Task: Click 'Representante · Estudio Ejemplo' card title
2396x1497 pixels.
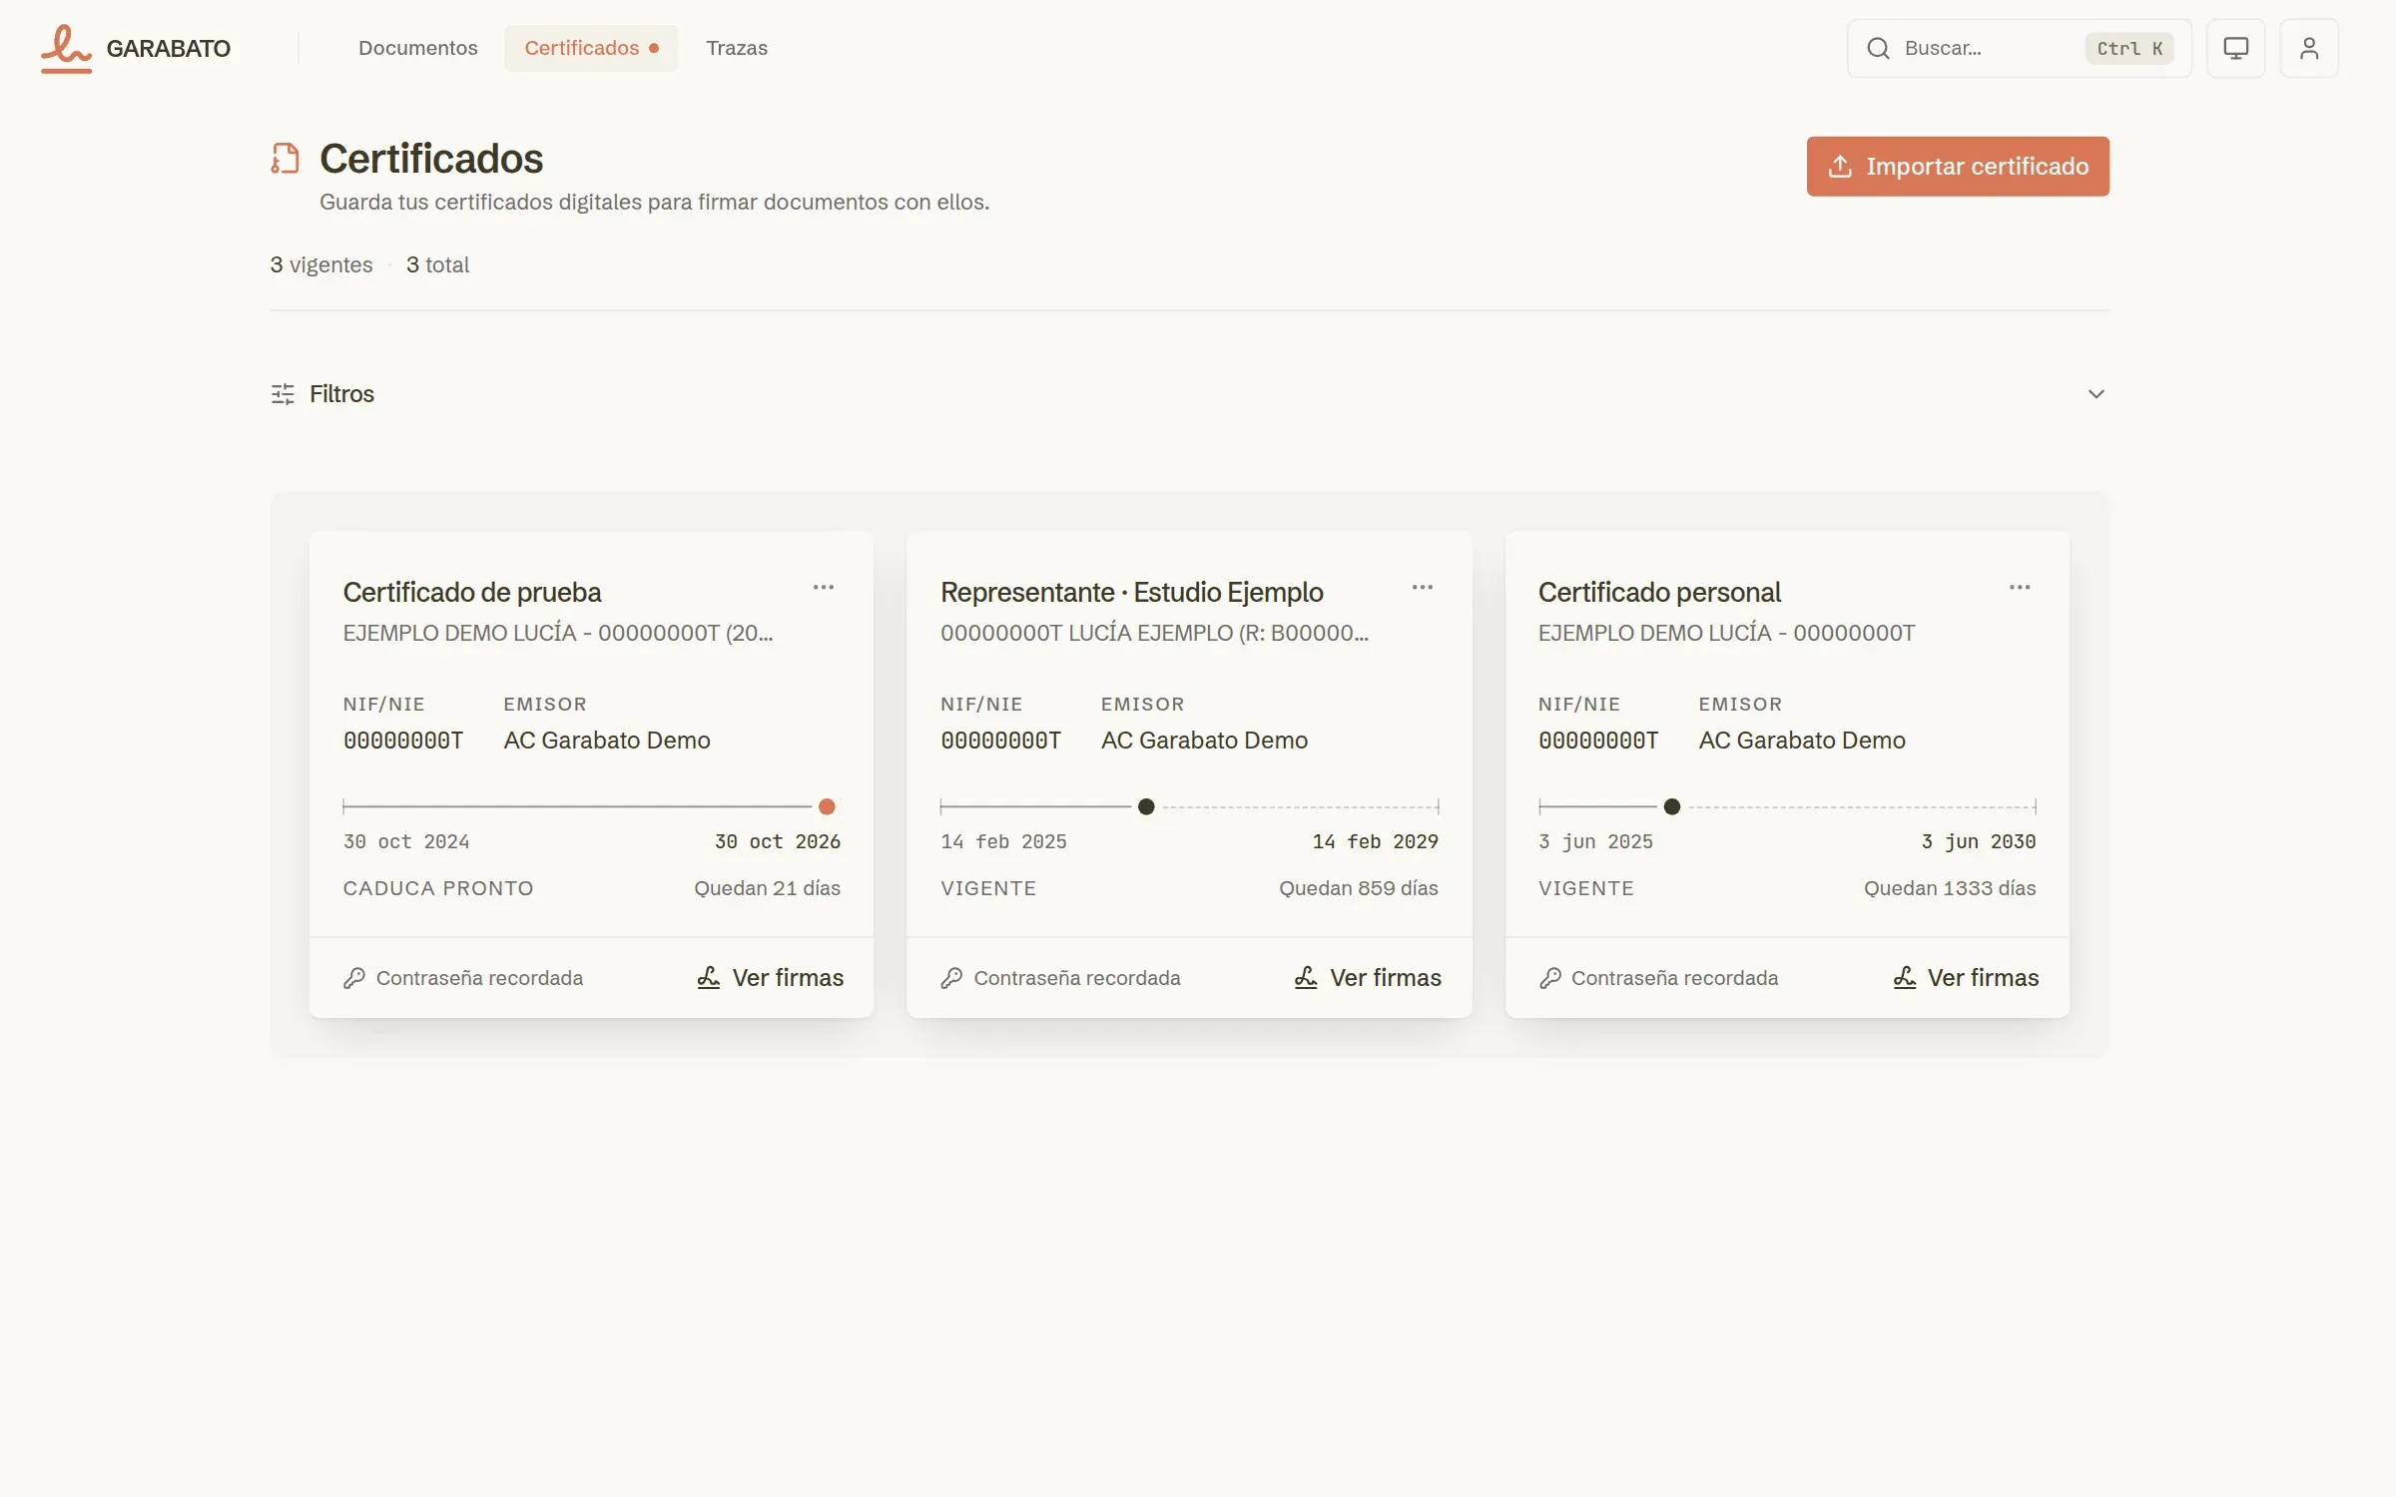Action: pyautogui.click(x=1131, y=593)
